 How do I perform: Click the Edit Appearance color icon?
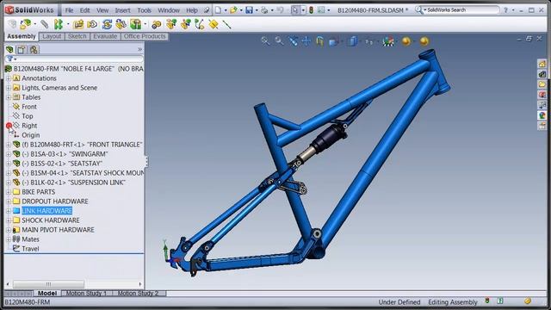click(x=388, y=41)
